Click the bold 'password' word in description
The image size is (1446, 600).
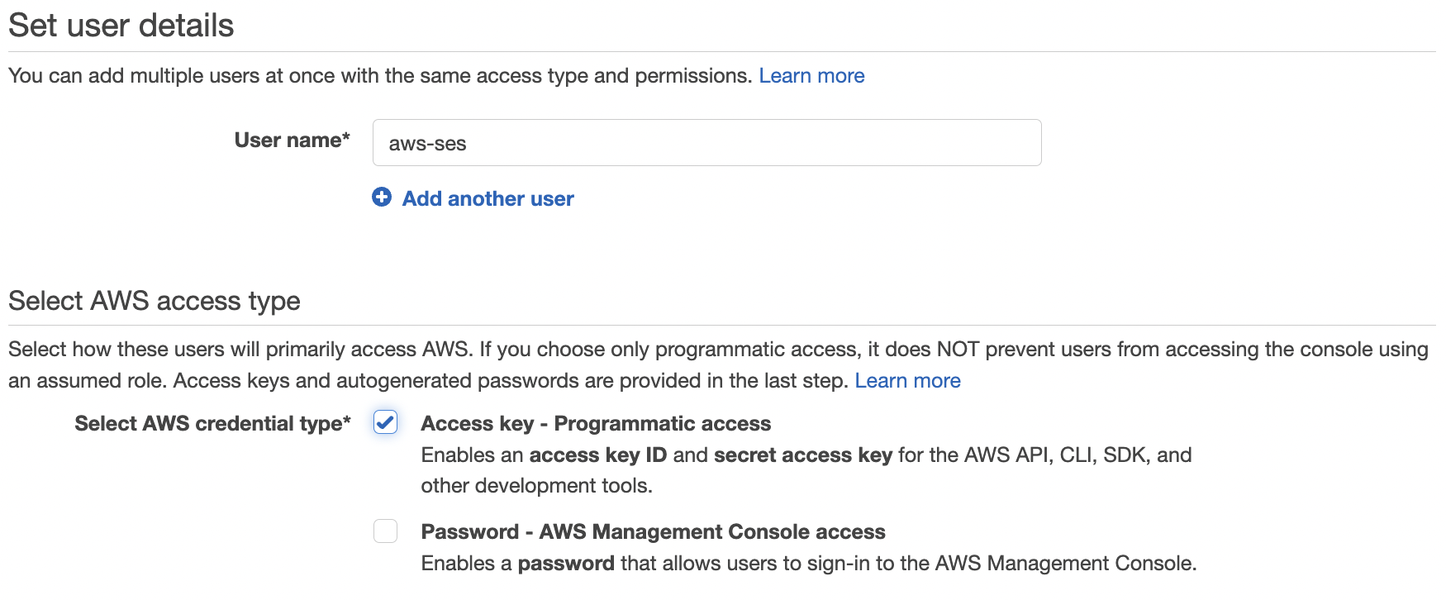point(566,563)
